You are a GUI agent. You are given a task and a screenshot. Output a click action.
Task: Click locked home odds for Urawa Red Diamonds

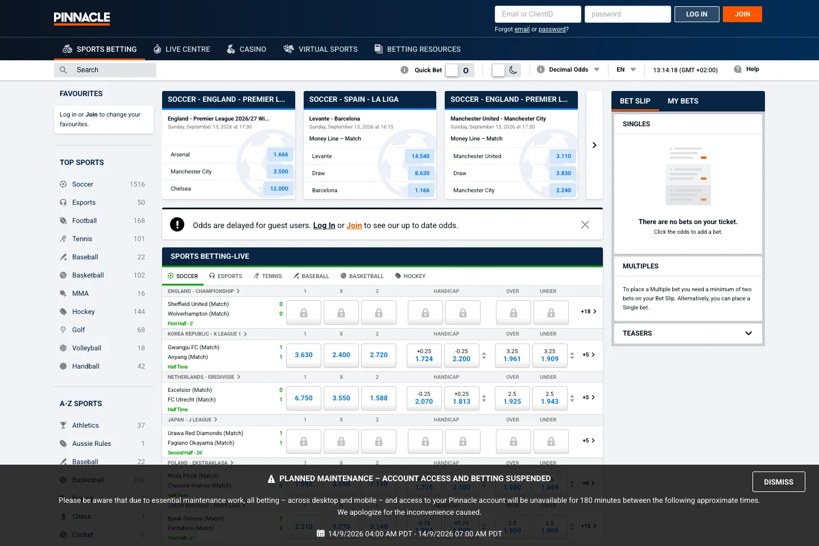point(304,441)
